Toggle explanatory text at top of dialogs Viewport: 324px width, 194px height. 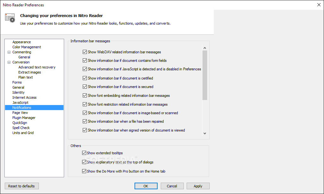point(84,162)
